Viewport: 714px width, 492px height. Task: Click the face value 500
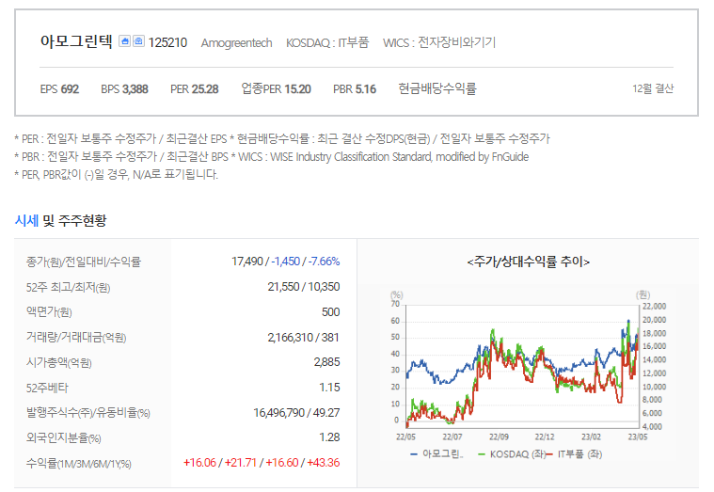pos(330,312)
